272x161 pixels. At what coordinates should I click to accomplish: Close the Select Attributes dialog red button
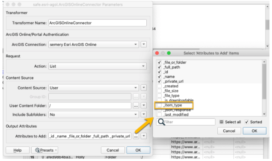pyautogui.click(x=157, y=53)
